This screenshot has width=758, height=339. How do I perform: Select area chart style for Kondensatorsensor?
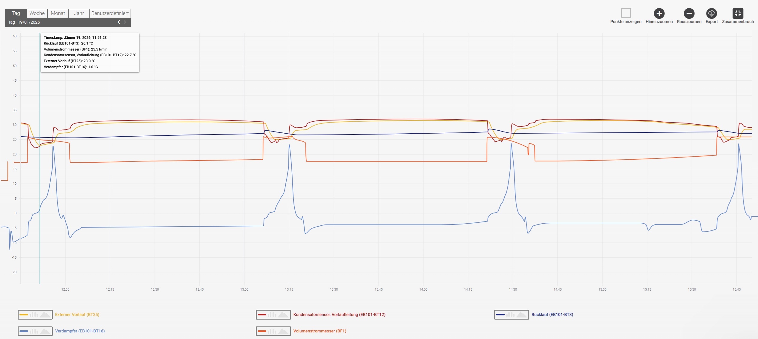[x=283, y=314]
